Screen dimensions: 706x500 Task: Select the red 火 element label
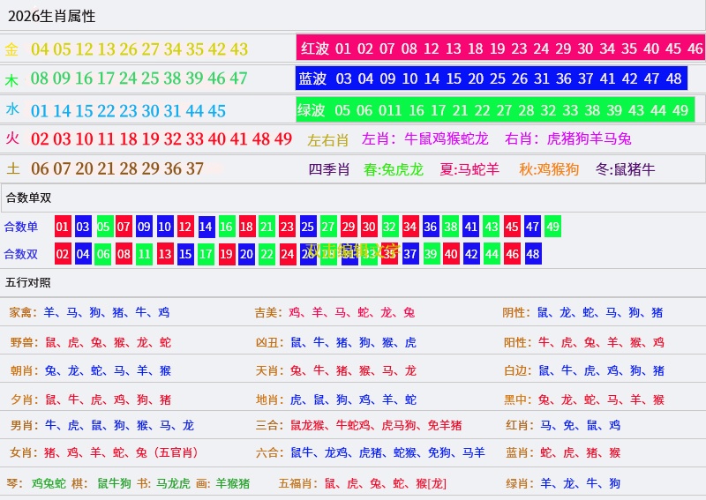pos(12,138)
